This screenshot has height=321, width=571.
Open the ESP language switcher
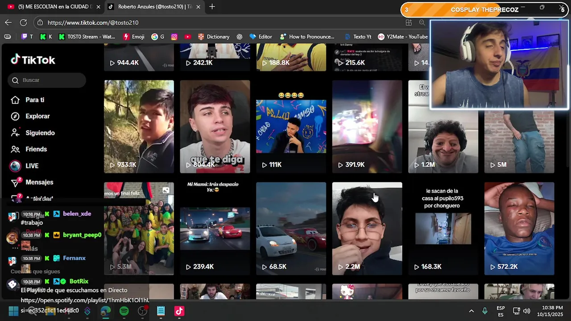[501, 311]
